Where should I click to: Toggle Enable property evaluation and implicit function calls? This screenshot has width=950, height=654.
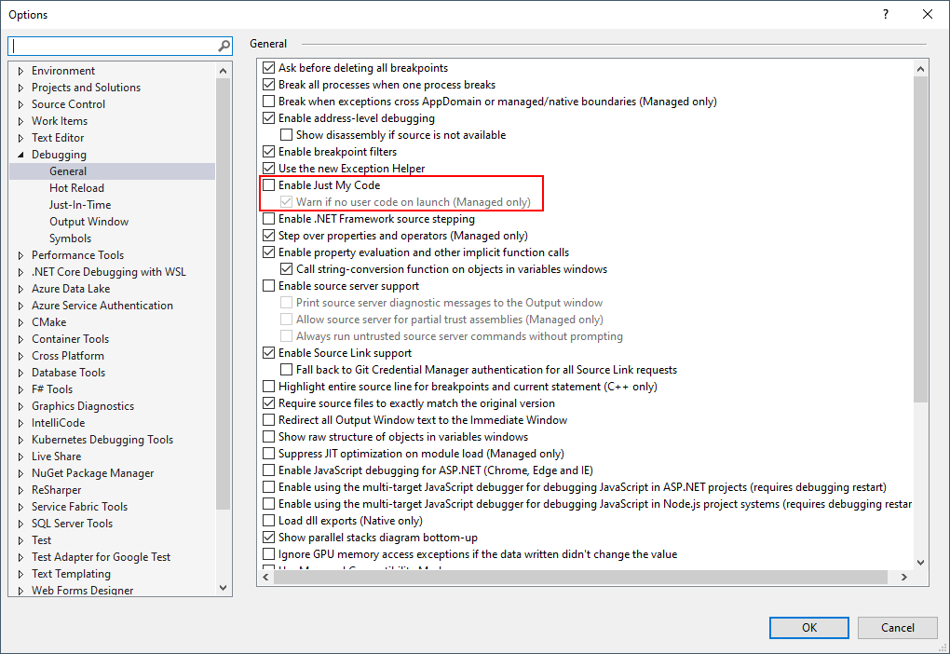click(268, 252)
